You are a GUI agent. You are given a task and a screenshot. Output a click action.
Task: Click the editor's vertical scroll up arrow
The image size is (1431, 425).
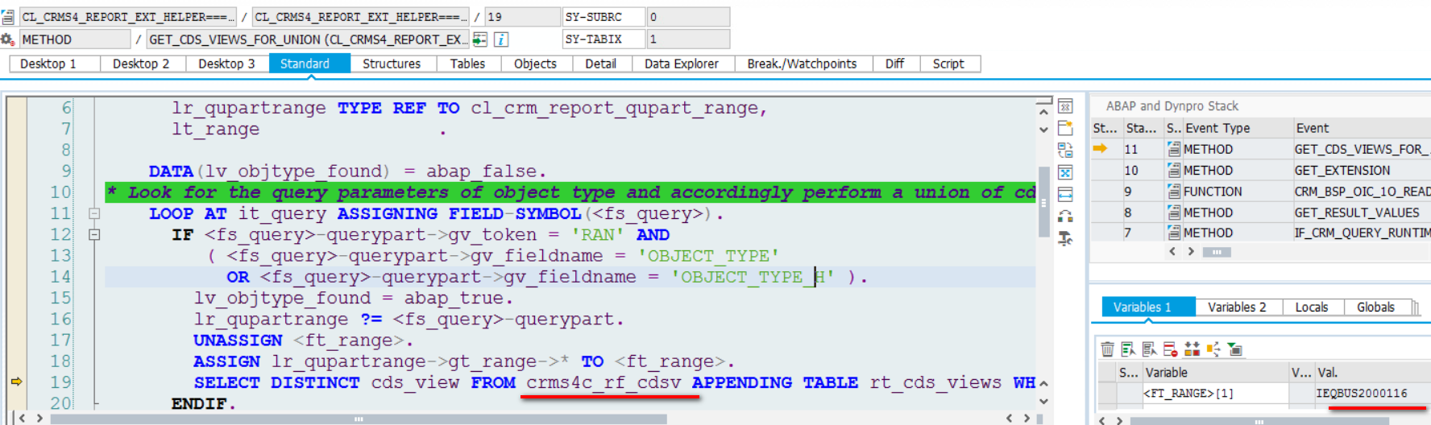tap(1043, 112)
